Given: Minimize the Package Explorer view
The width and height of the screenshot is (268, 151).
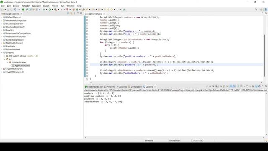Looking at the screenshot, I should click(78, 13).
